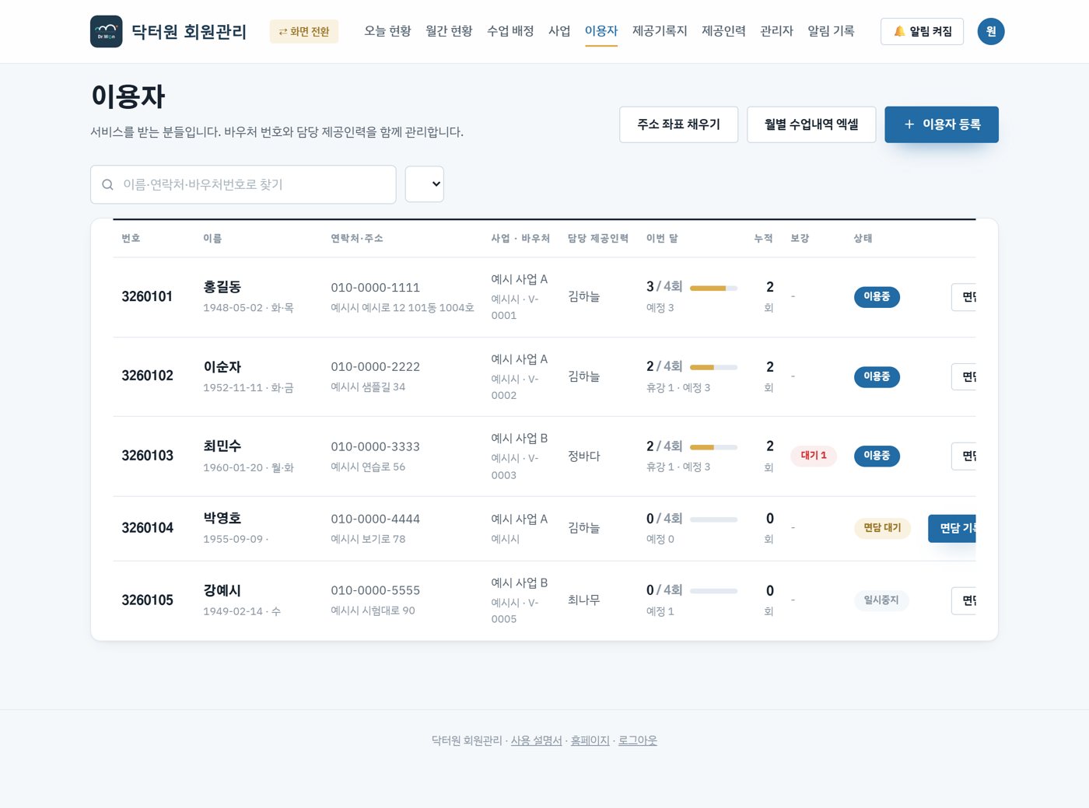The image size is (1089, 808).
Task: Select the 사업 tab
Action: (x=559, y=31)
